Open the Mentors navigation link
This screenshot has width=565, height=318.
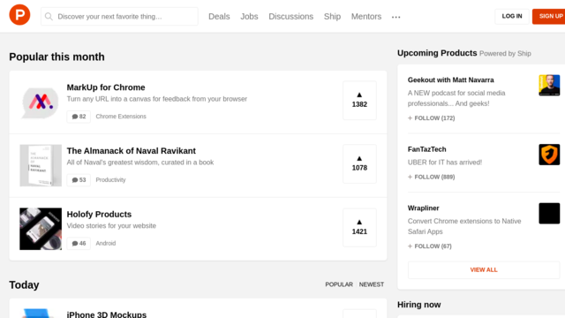coord(366,17)
